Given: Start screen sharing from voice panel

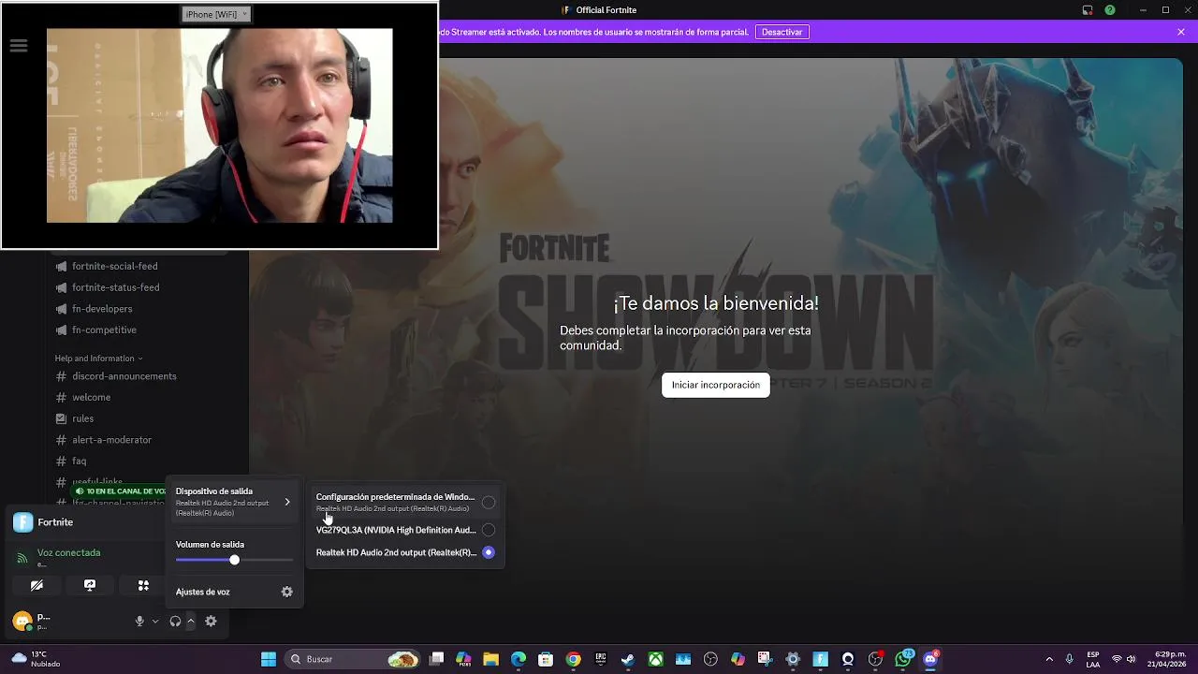Looking at the screenshot, I should pyautogui.click(x=90, y=585).
